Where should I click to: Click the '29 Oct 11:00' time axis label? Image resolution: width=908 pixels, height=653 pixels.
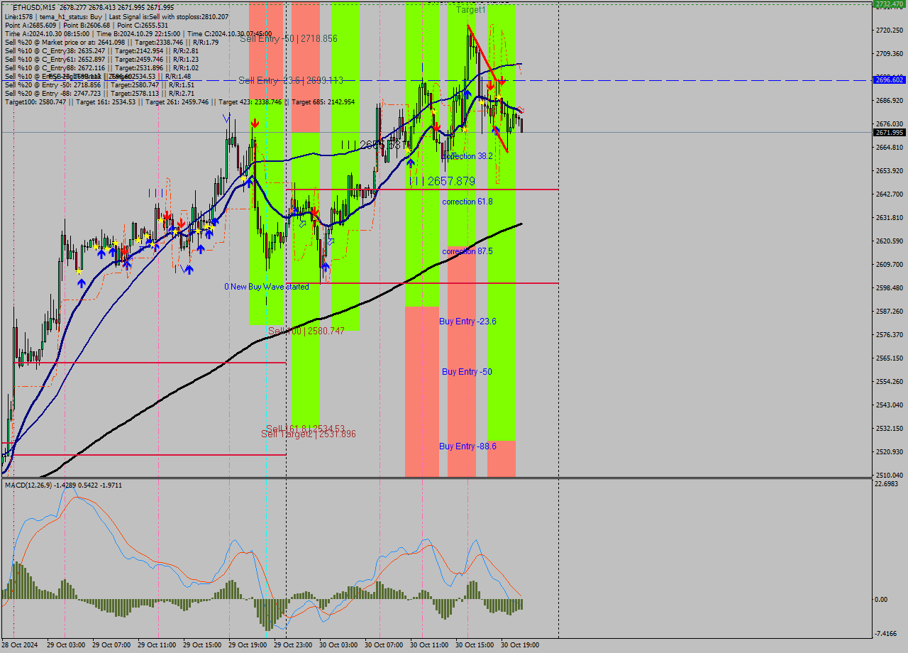coord(157,645)
